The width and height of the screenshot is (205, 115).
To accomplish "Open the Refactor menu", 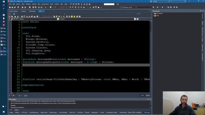I will (28, 4).
